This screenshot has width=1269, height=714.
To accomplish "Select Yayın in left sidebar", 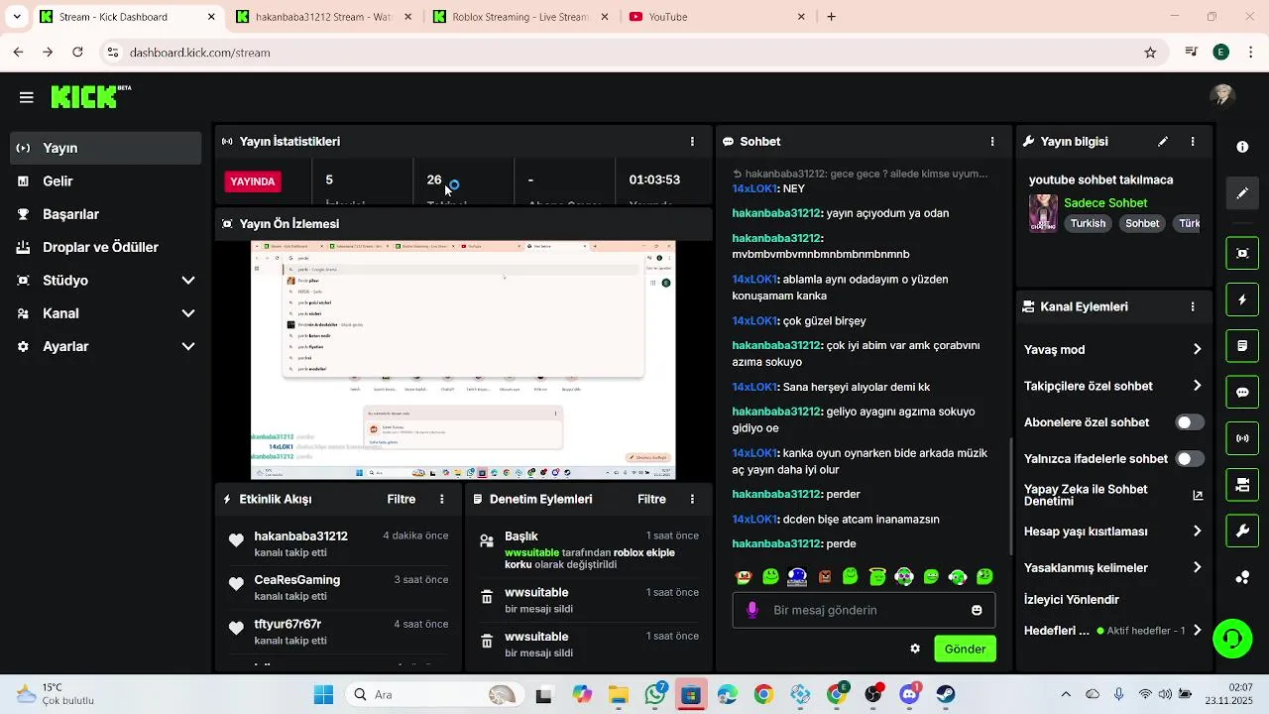I will [x=106, y=148].
